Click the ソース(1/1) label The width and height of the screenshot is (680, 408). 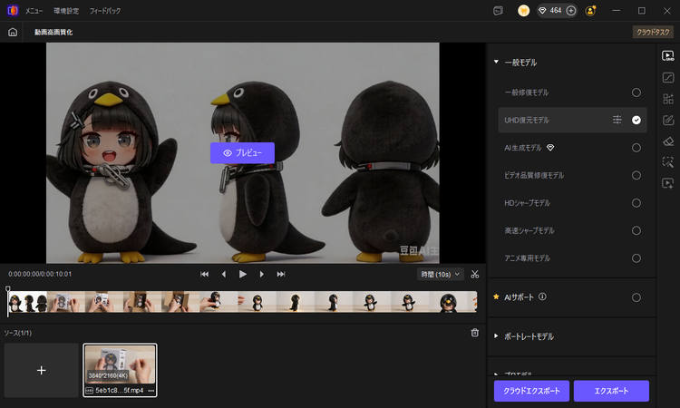click(x=18, y=333)
